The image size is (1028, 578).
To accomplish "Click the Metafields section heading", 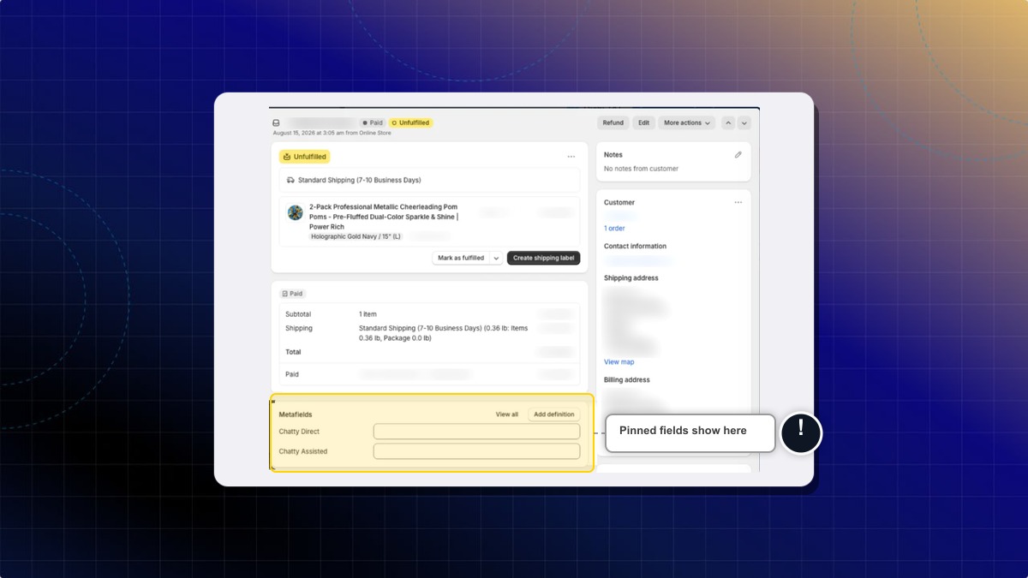I will point(296,414).
